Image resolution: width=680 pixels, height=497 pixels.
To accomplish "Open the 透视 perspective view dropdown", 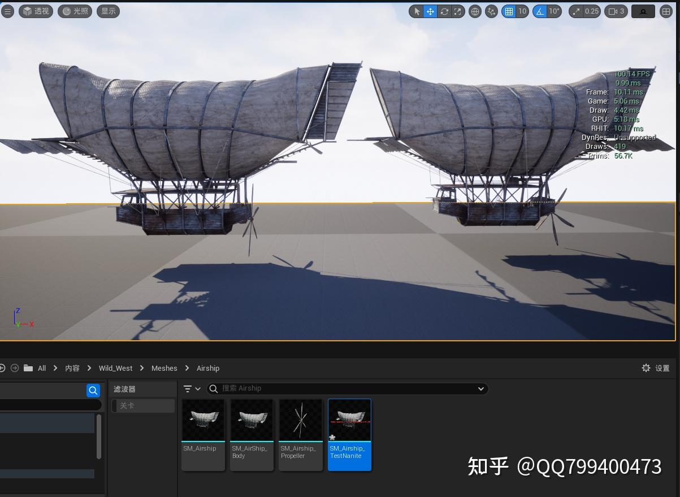I will pos(36,11).
